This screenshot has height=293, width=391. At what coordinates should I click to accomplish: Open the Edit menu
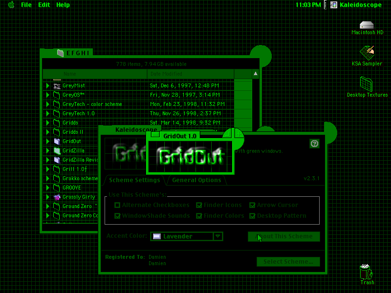[44, 5]
